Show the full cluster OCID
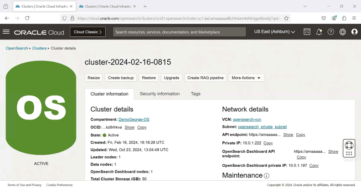The height and width of the screenshot is (189, 361). [x=129, y=127]
